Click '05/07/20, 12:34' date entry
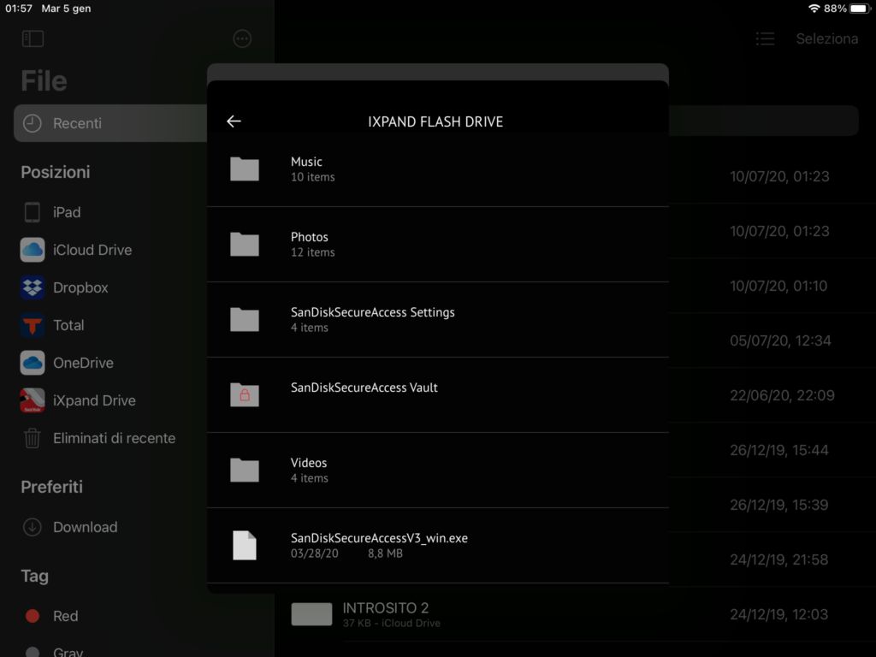Screen dimensions: 876x657 coord(780,340)
